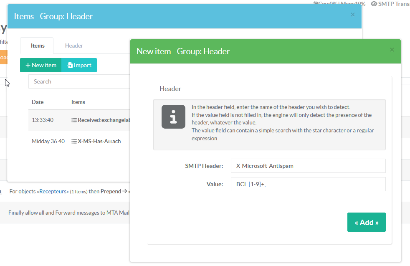Click the Items column header
This screenshot has height=266, width=410.
click(x=78, y=102)
